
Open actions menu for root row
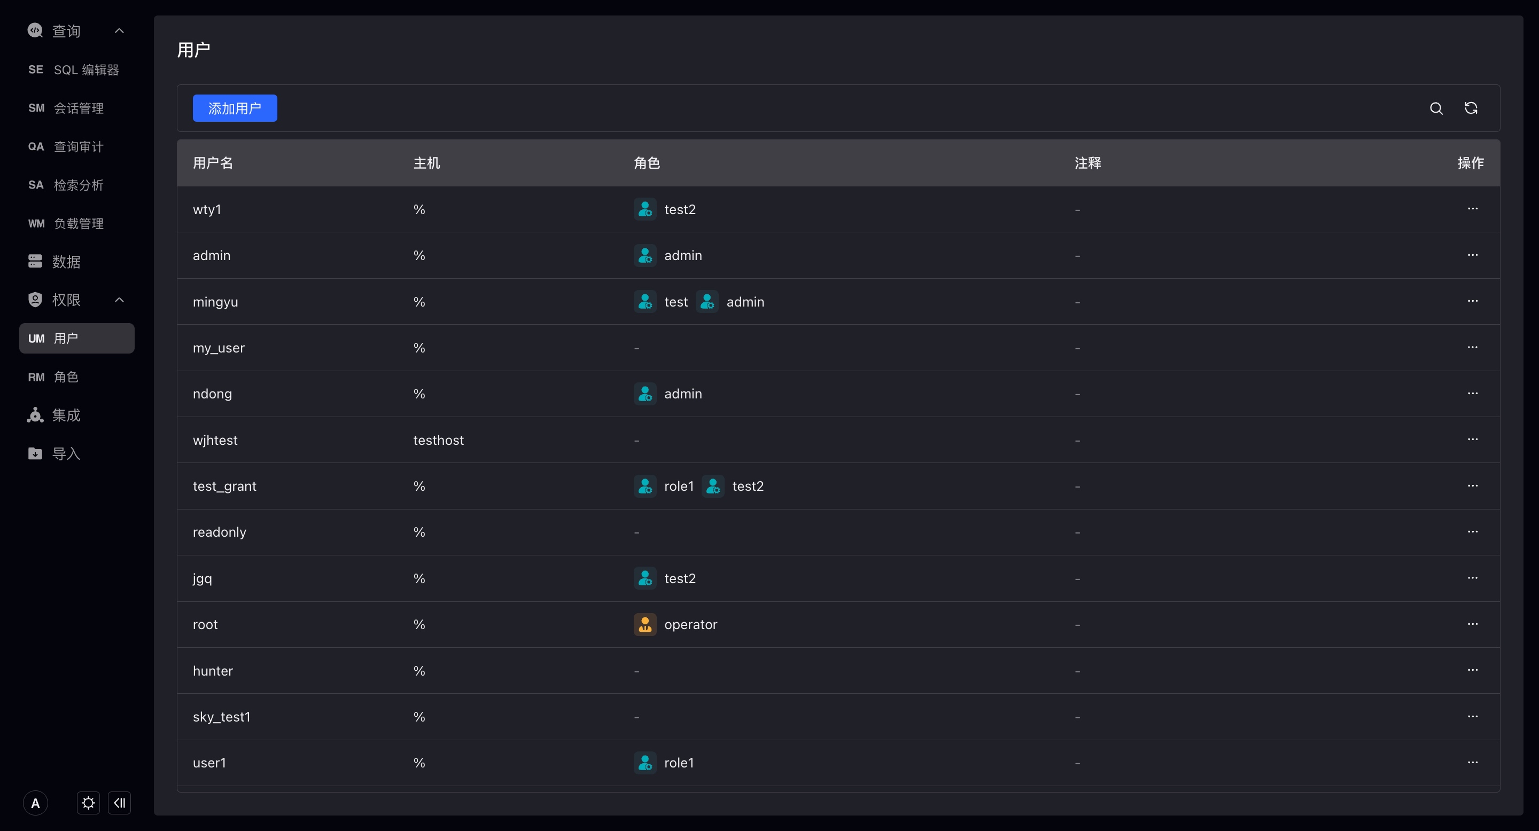coord(1472,624)
